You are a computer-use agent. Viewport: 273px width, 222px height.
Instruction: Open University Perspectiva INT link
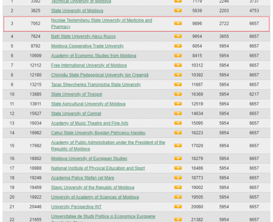pyautogui.click(x=76, y=207)
